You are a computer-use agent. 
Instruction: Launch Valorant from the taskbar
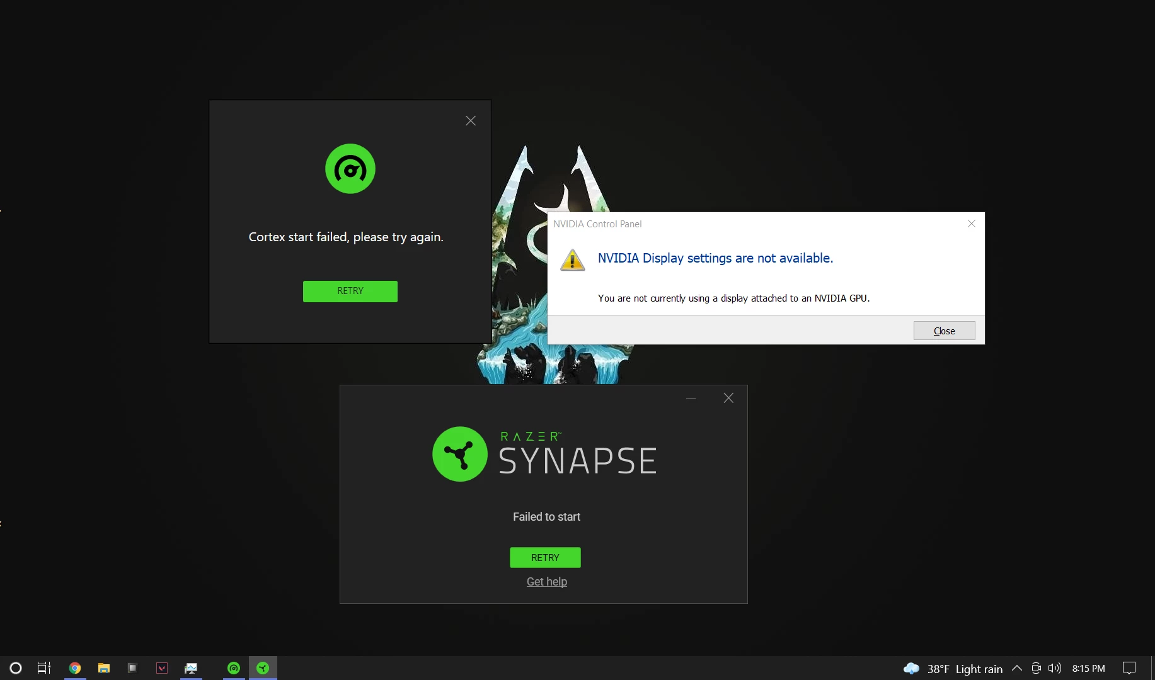tap(162, 668)
